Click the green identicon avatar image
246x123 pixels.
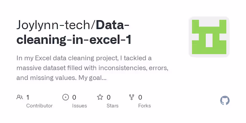coord(209,37)
